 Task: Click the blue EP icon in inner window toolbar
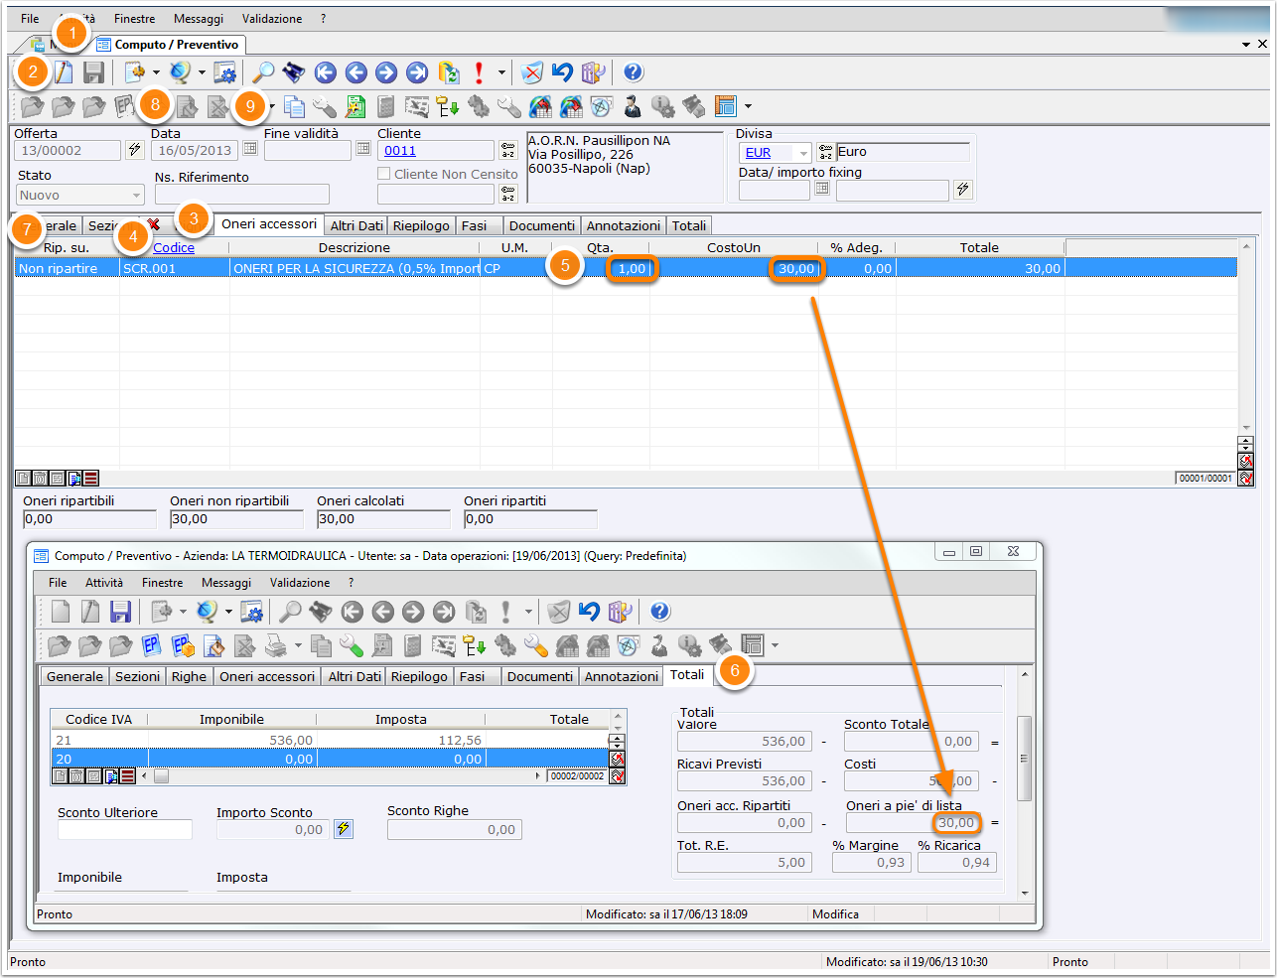(151, 646)
